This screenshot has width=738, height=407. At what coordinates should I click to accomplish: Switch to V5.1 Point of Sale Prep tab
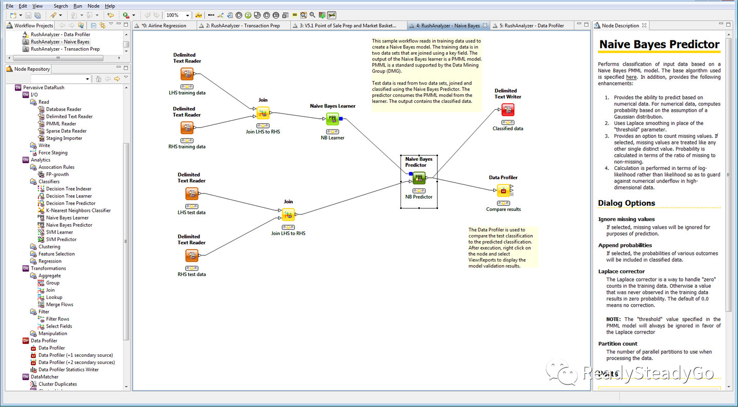(x=348, y=26)
